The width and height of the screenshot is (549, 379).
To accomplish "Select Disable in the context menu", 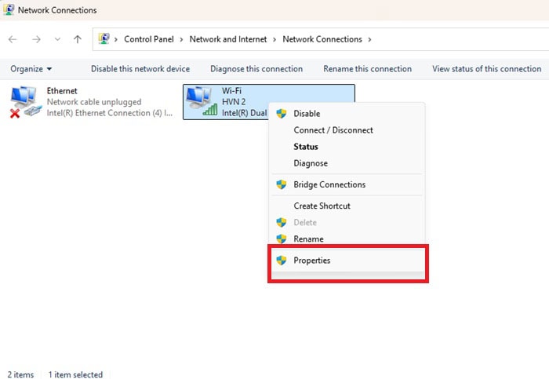I will (307, 114).
